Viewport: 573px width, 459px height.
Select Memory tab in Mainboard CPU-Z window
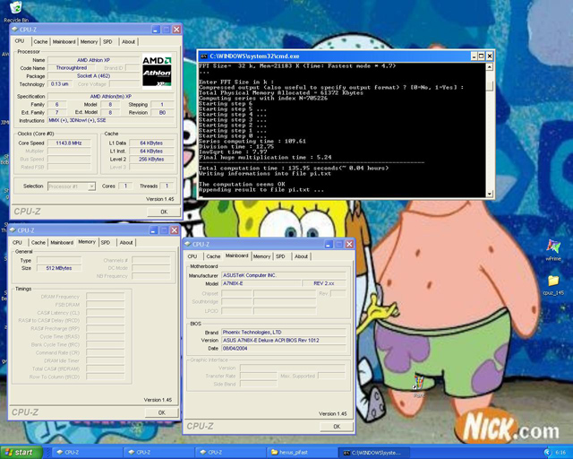pos(261,256)
